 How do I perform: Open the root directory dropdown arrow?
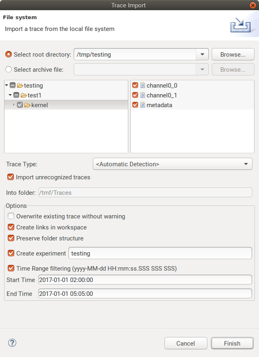[202, 54]
